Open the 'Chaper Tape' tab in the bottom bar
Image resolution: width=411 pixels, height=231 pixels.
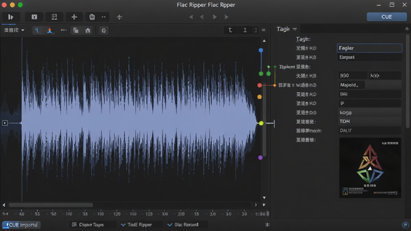point(92,225)
